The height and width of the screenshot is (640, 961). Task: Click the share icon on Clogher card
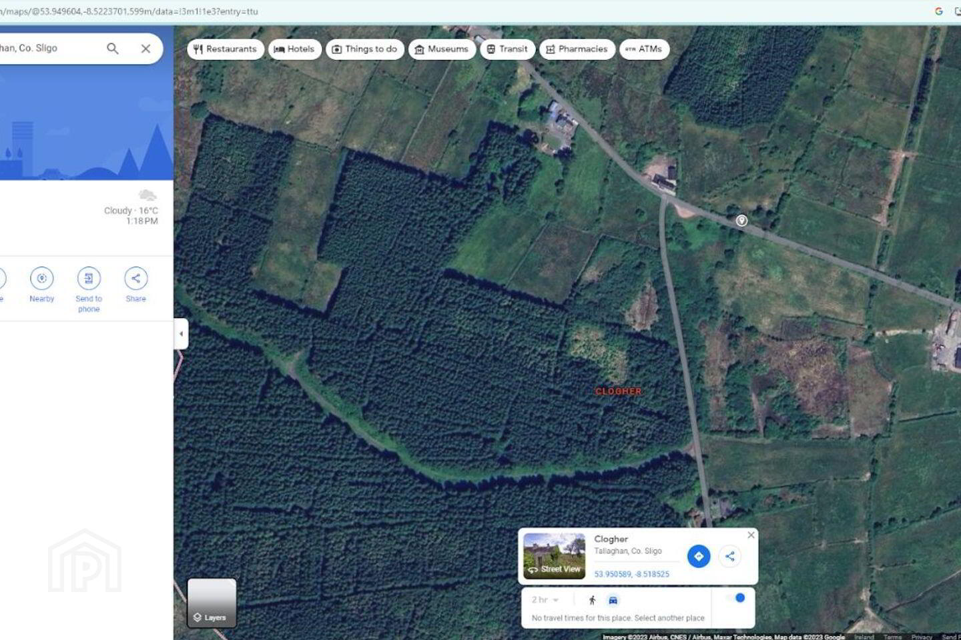(x=730, y=556)
